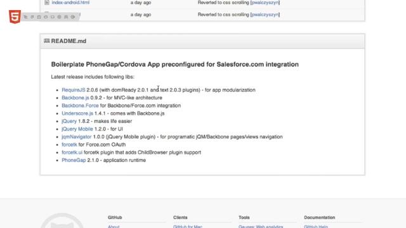Visit the Underscore.js link
This screenshot has height=228, width=406.
pyautogui.click(x=77, y=113)
